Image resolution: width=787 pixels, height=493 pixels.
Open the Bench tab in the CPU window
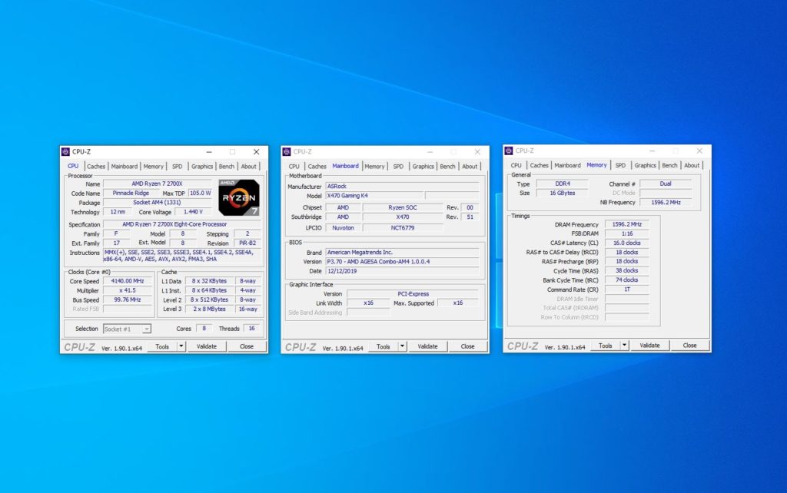227,166
